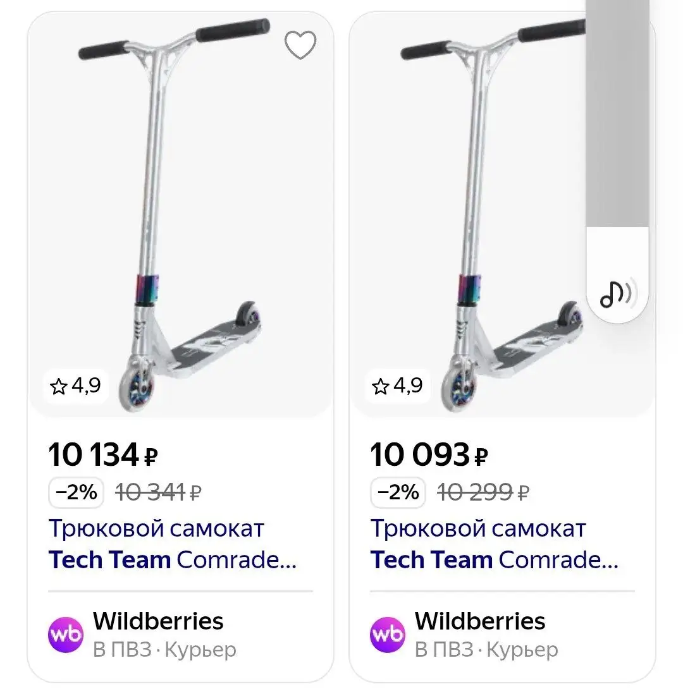Click the 10 093 ₽ price
683x694 pixels.
pos(429,455)
